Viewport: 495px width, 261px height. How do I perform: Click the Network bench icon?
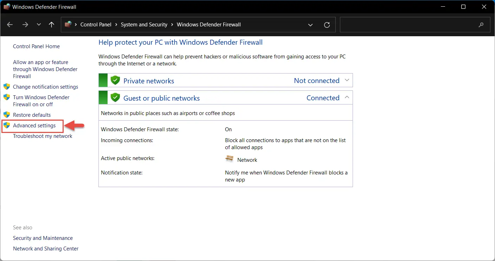[x=229, y=159]
